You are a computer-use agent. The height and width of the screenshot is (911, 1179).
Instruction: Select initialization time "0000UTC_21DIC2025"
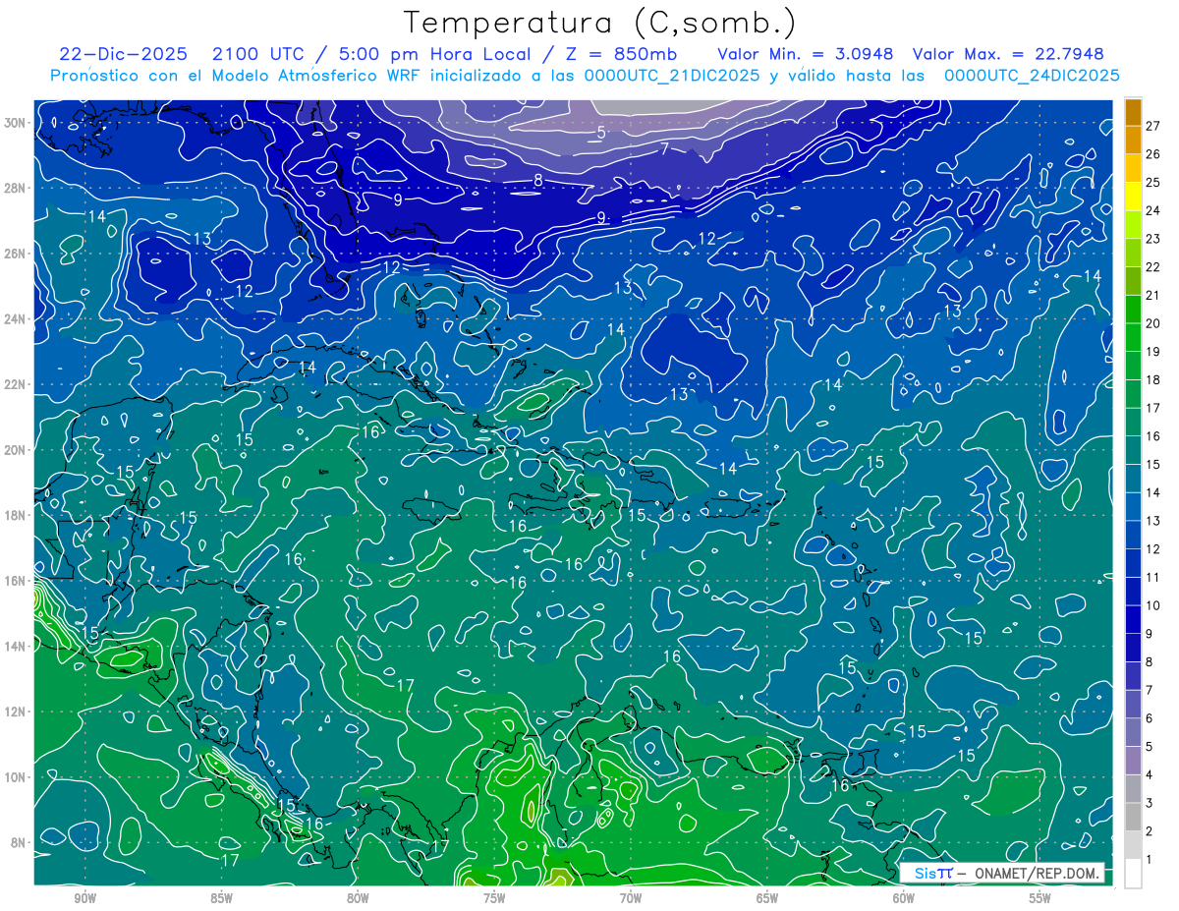tap(672, 76)
